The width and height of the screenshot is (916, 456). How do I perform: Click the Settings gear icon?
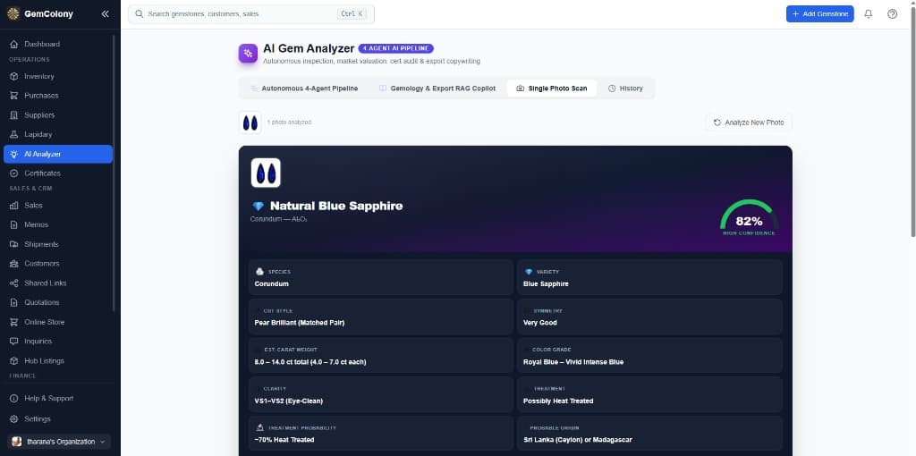(14, 419)
